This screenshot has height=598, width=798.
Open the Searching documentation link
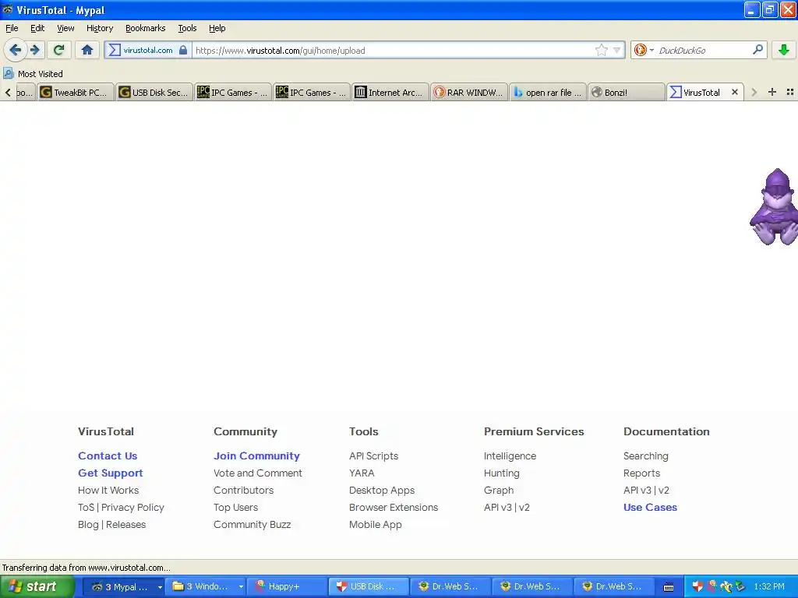[646, 456]
